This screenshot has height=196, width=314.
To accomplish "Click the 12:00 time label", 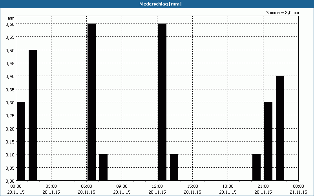I will point(157,187).
